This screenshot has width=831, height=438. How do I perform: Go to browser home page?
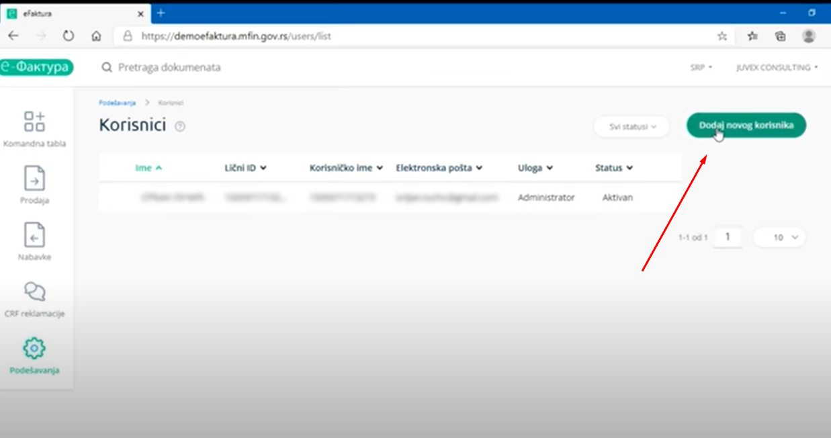coord(97,36)
